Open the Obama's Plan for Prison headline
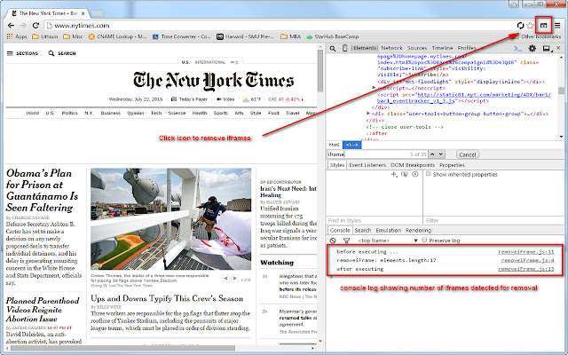Screen dimensions: 568x355 [x=42, y=190]
